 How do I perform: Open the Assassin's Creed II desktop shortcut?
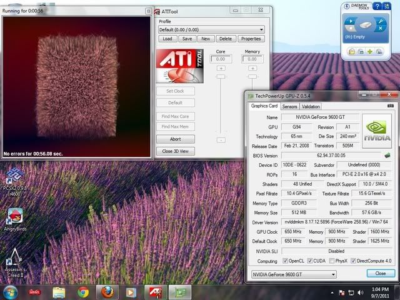click(15, 262)
